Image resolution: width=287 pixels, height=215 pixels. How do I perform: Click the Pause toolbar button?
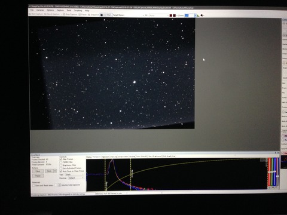click(83, 14)
